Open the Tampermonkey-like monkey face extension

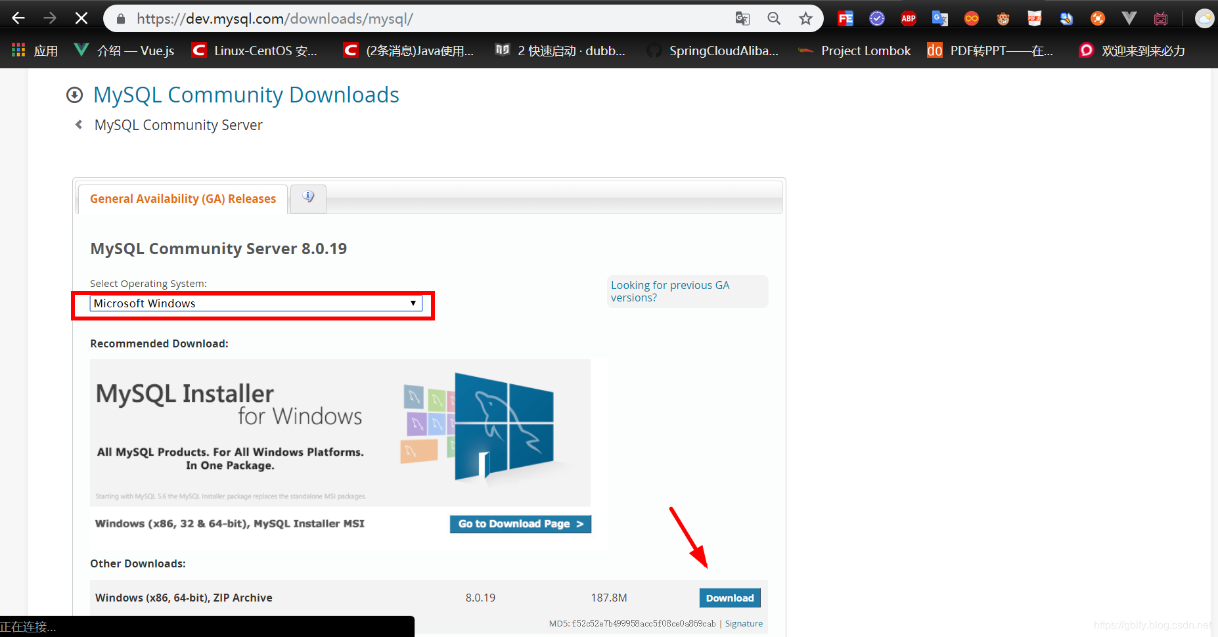click(1003, 18)
